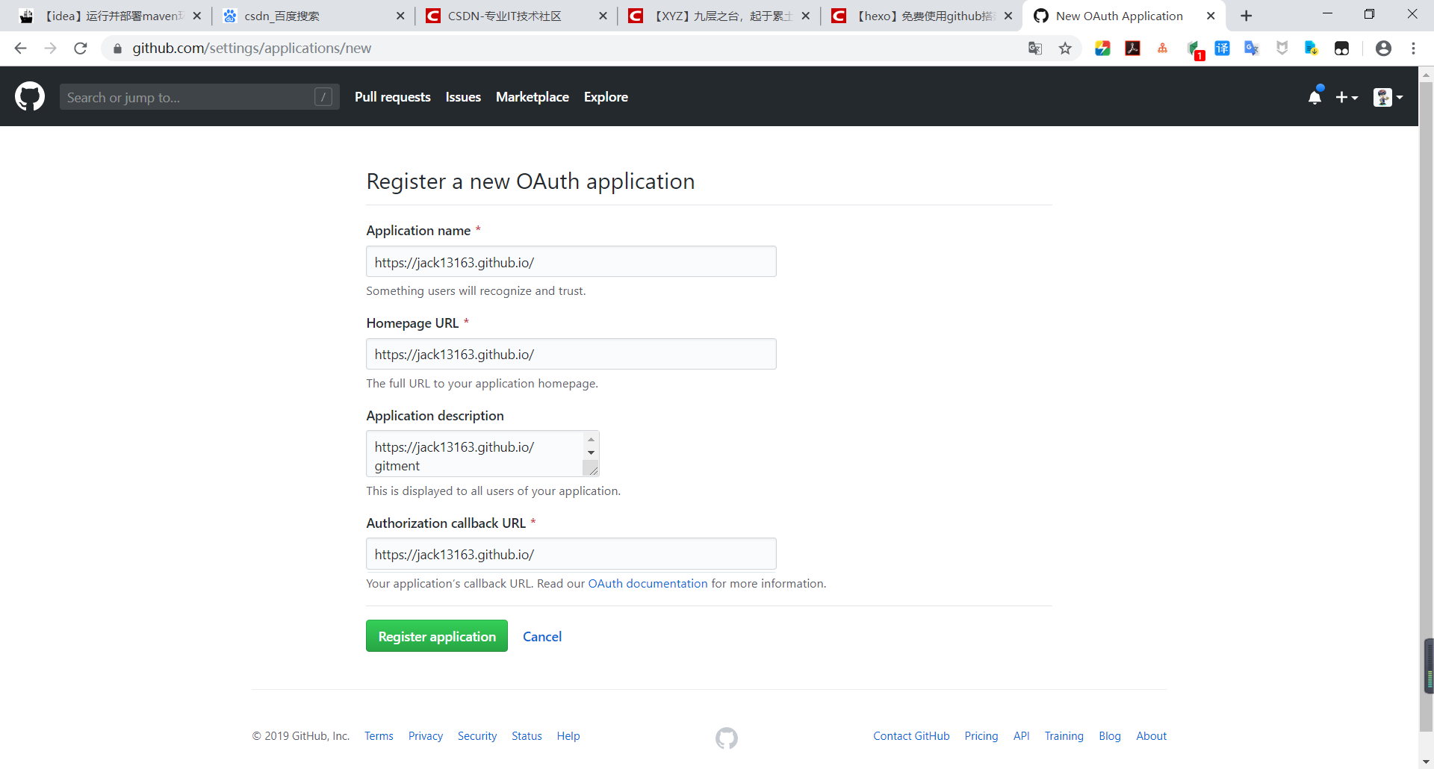
Task: Click the Register application button
Action: pos(437,635)
